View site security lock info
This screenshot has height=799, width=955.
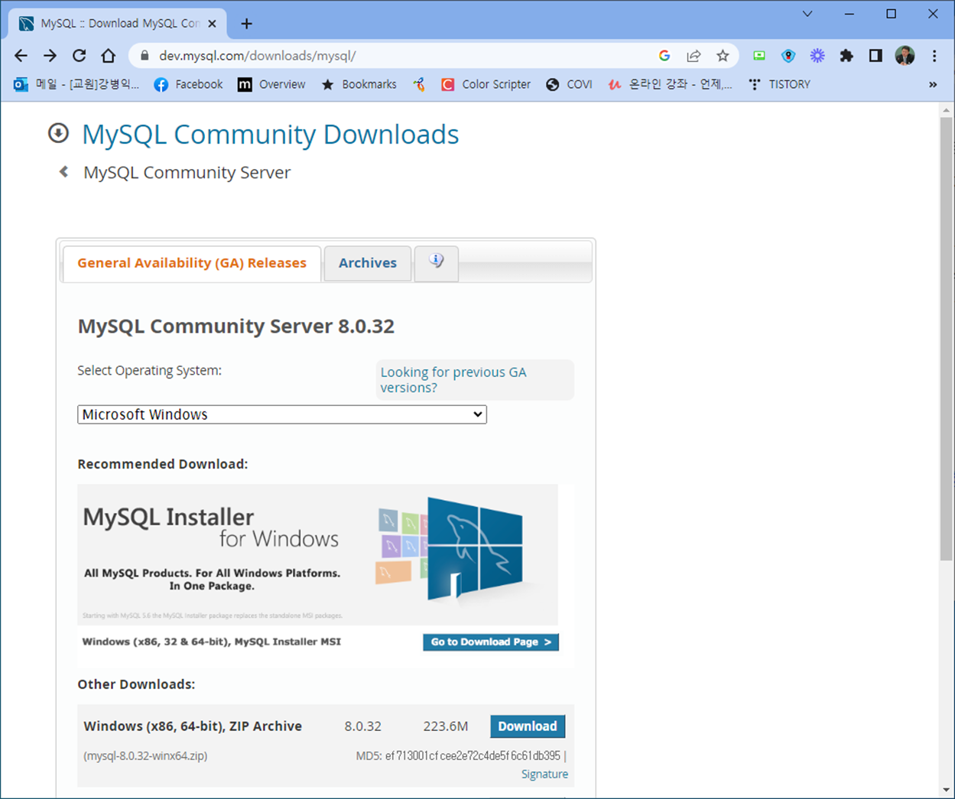coord(145,56)
